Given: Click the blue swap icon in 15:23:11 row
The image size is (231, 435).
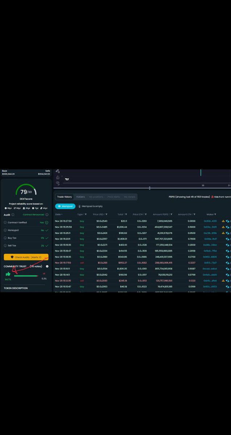Looking at the screenshot, I should [228, 239].
